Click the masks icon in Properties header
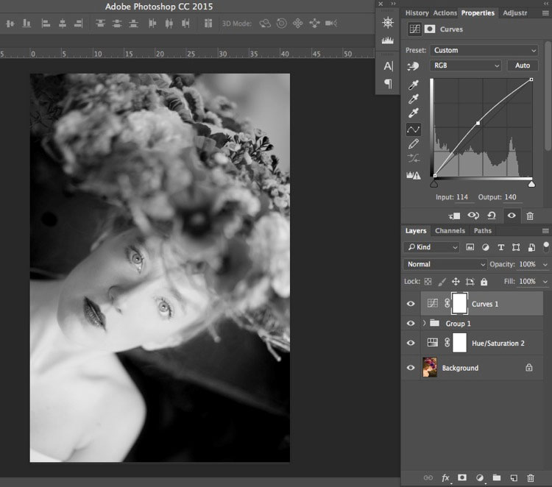Screen dimensions: 552x487 [430, 29]
